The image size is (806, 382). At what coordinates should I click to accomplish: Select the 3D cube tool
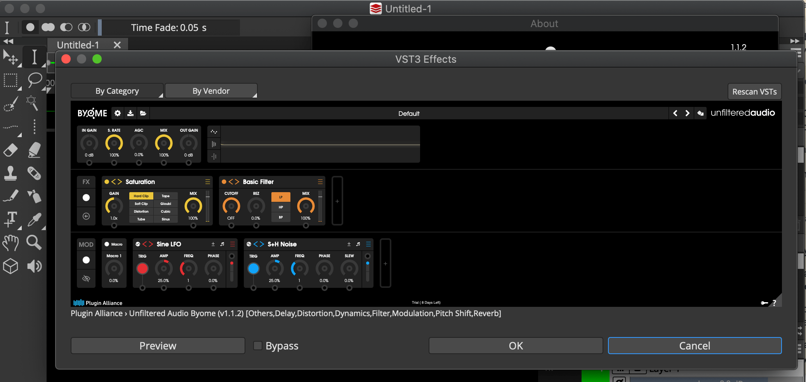[10, 266]
